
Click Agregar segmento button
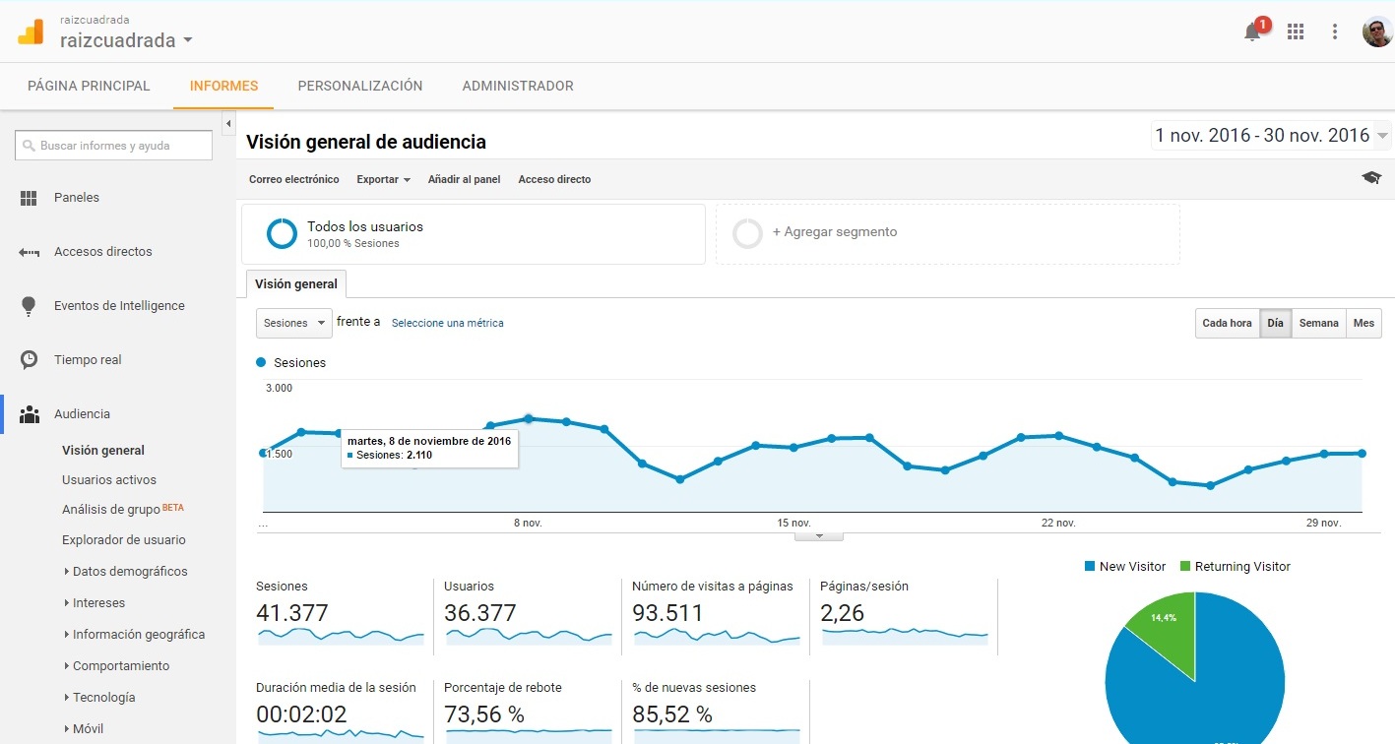point(834,232)
